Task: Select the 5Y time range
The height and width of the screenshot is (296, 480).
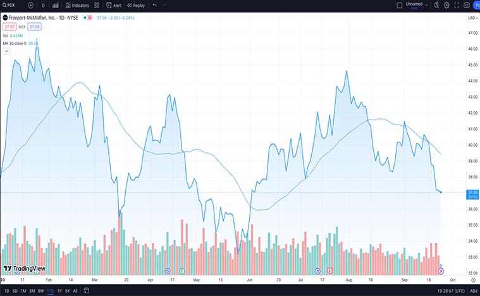Action: tap(67, 291)
